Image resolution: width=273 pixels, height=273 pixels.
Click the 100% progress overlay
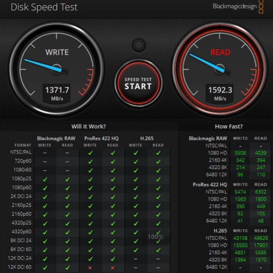155,237
